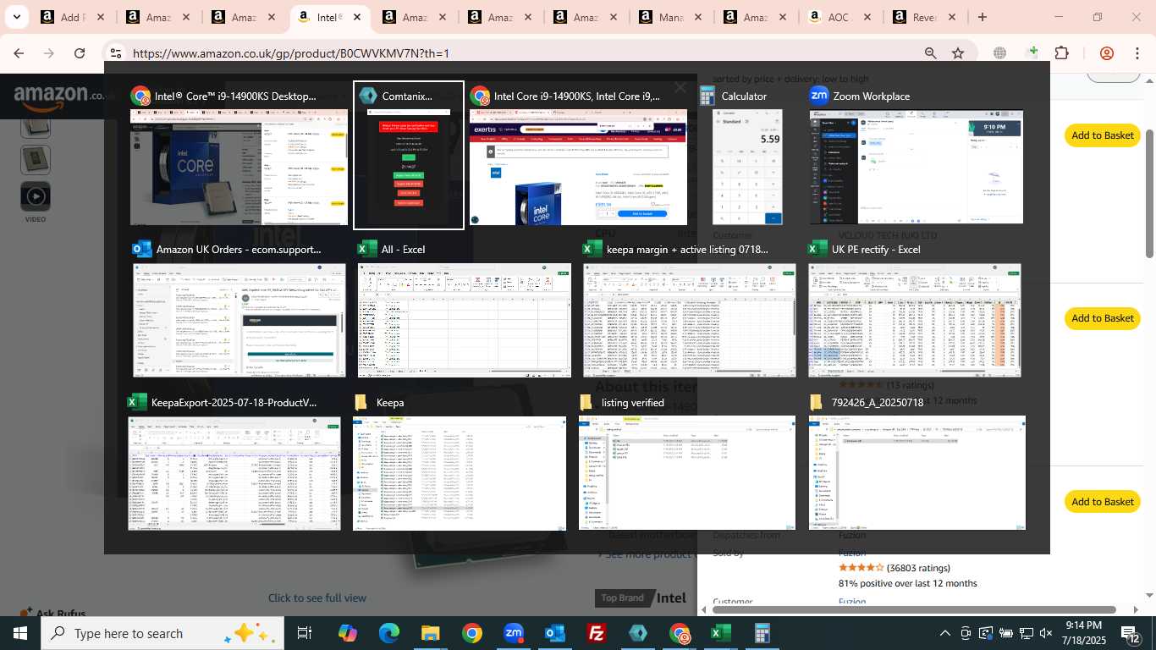The width and height of the screenshot is (1156, 650).
Task: Click the Meet Now camera tray icon
Action: coord(966,633)
